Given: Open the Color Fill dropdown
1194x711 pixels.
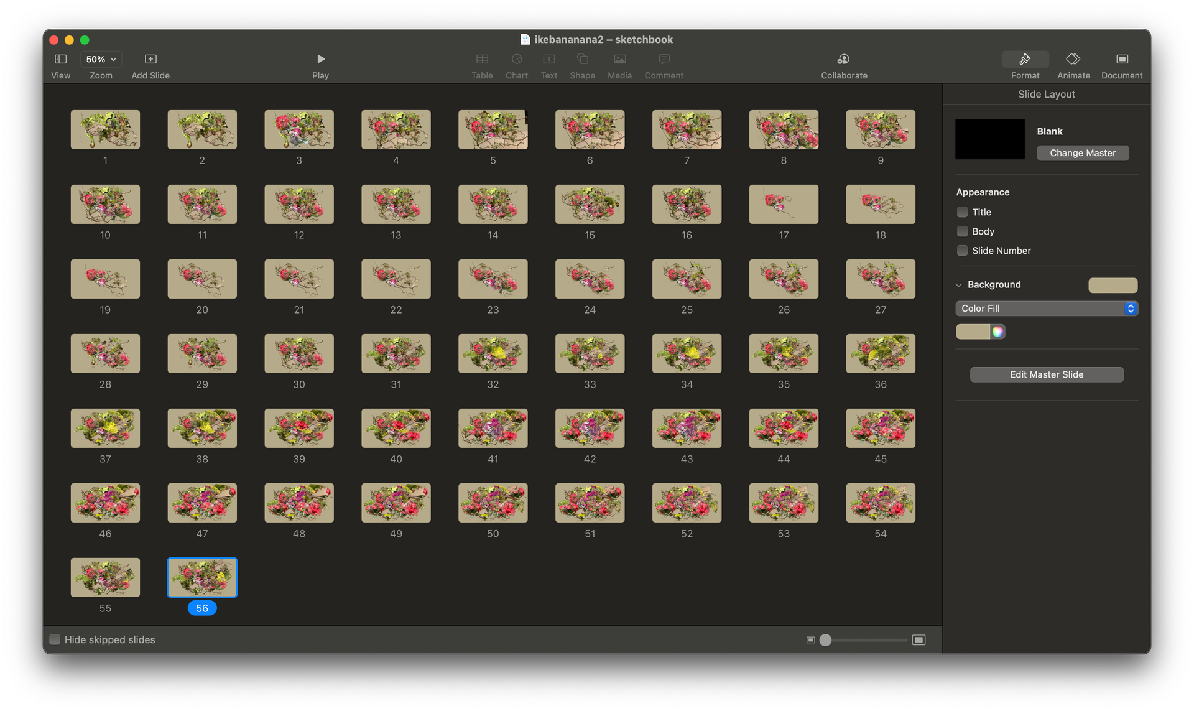Looking at the screenshot, I should 1046,309.
